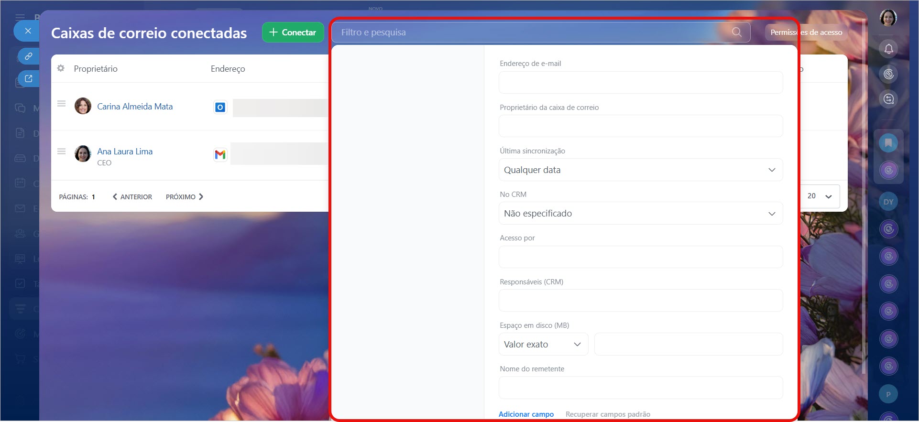Close the slider with X button

[x=28, y=31]
